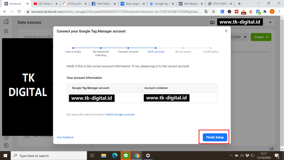284x160 pixels.
Task: Click the Search by name or ID field
Action: click(x=37, y=37)
